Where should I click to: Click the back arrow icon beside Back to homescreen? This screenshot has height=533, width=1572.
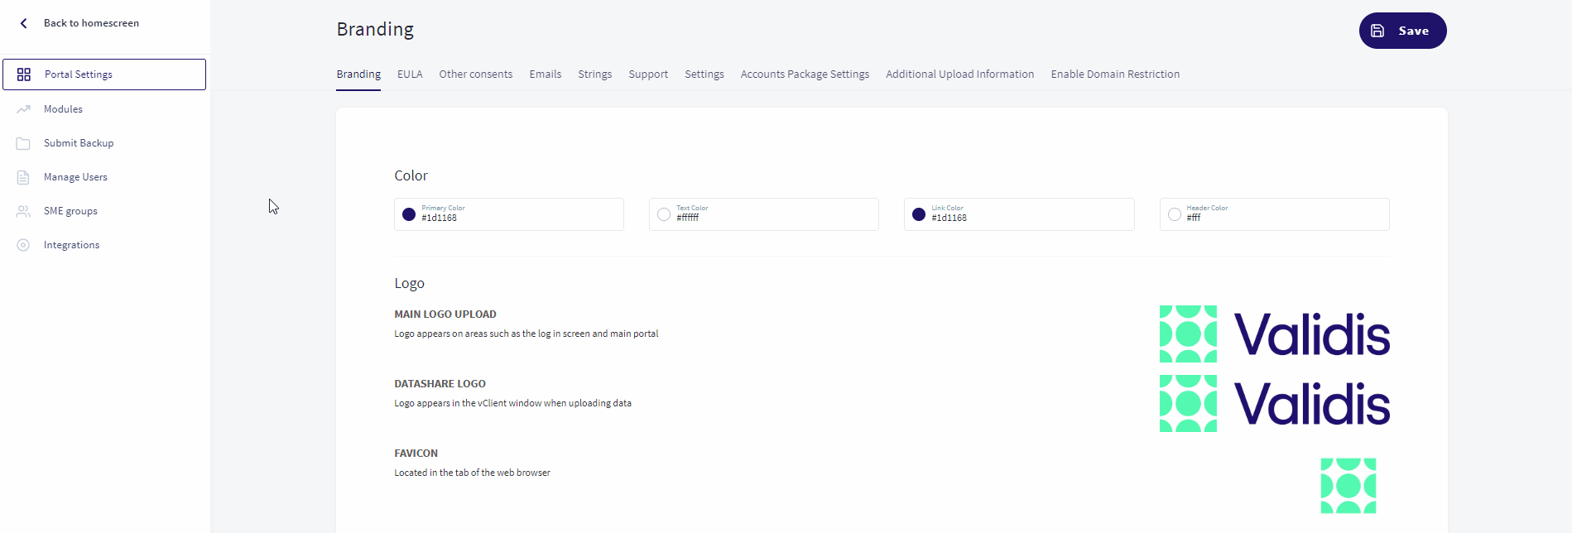click(24, 23)
